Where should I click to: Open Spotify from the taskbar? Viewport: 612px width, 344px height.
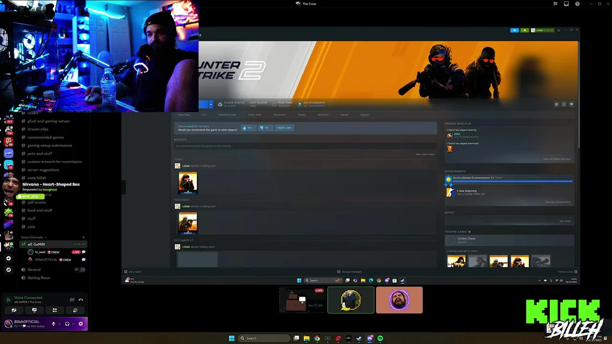[x=380, y=338]
